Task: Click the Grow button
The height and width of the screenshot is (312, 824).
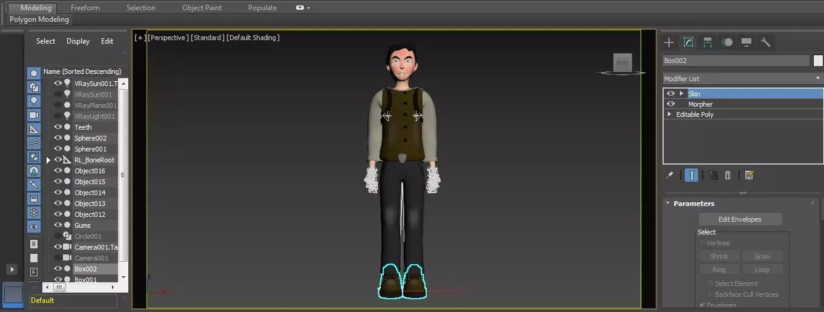Action: 762,256
